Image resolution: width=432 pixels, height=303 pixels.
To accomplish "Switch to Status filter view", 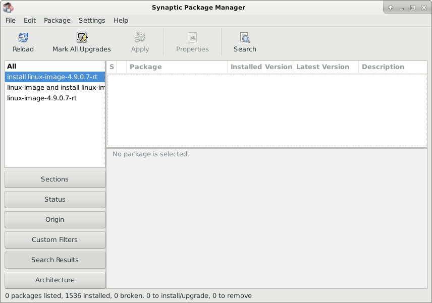I will [x=55, y=200].
